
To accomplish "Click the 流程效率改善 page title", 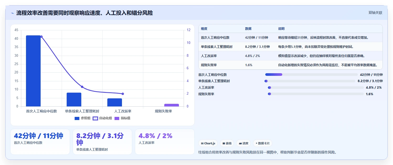I will coord(84,13).
